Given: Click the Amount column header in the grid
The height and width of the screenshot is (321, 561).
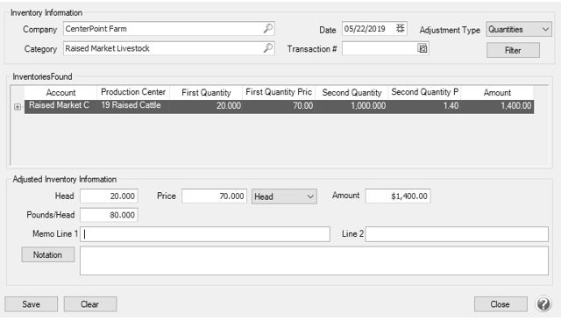Looking at the screenshot, I should click(497, 92).
